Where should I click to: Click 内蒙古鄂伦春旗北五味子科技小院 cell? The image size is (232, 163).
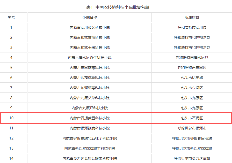point(90,138)
